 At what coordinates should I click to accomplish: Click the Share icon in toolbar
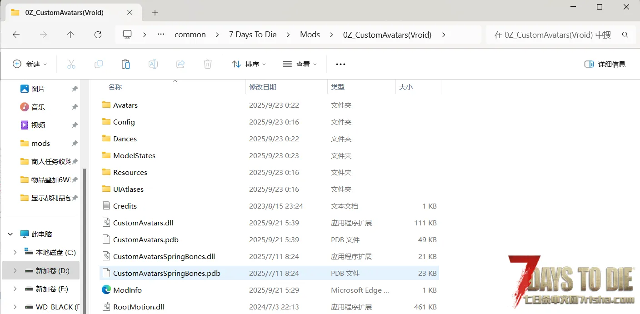click(x=180, y=64)
